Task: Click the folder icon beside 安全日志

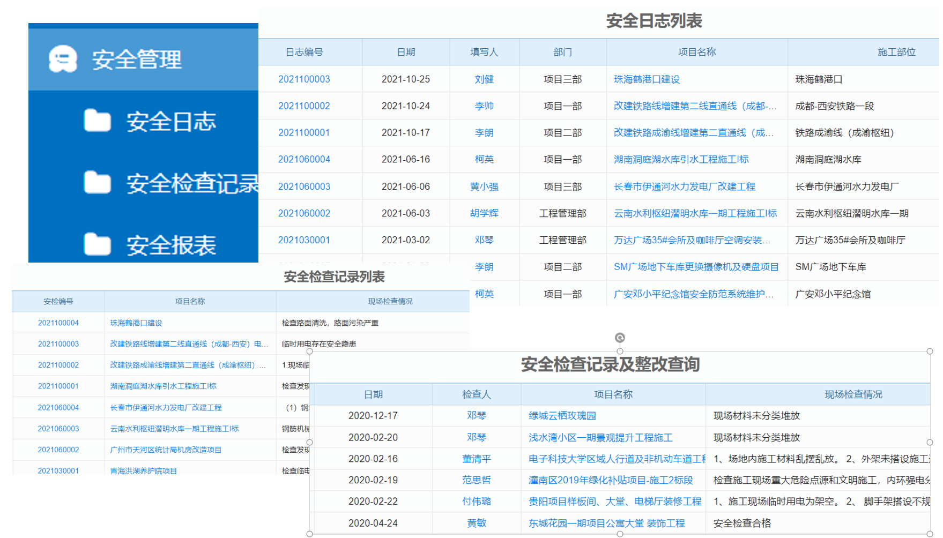Action: click(x=97, y=121)
